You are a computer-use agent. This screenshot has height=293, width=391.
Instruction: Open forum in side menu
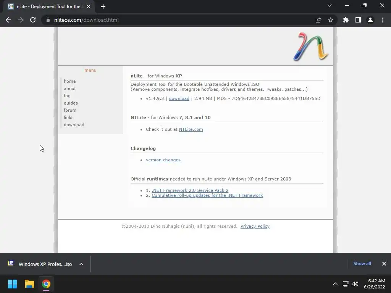tap(70, 110)
